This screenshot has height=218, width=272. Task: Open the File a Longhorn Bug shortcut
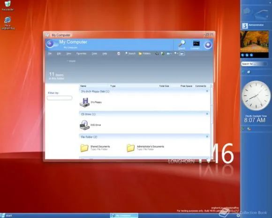(x=8, y=23)
